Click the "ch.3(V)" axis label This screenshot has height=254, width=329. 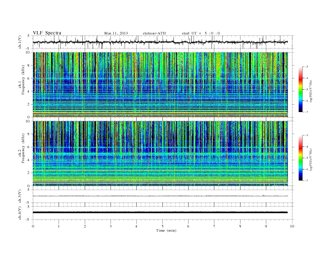(x=20, y=196)
